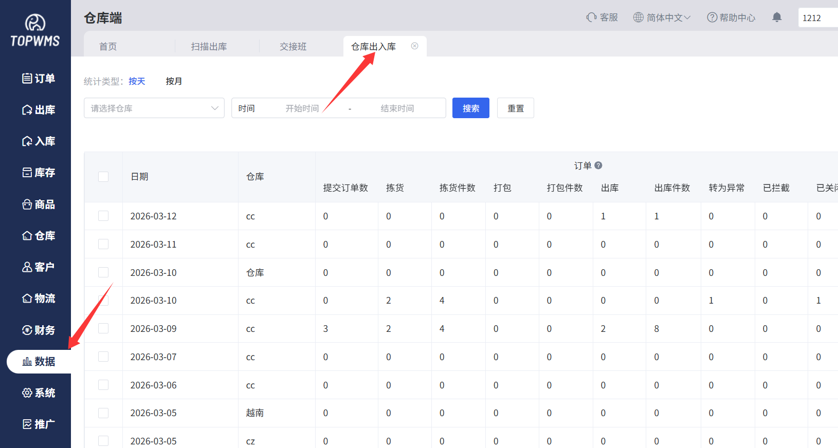Open the 系统 settings sidebar menu

39,393
